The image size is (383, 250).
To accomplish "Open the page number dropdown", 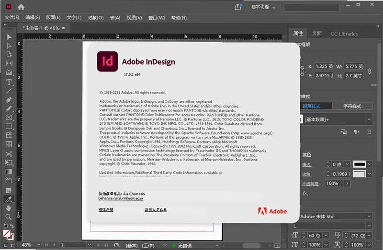I will [x=89, y=245].
